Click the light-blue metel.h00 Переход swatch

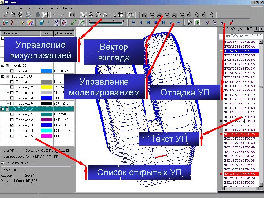tap(47, 71)
